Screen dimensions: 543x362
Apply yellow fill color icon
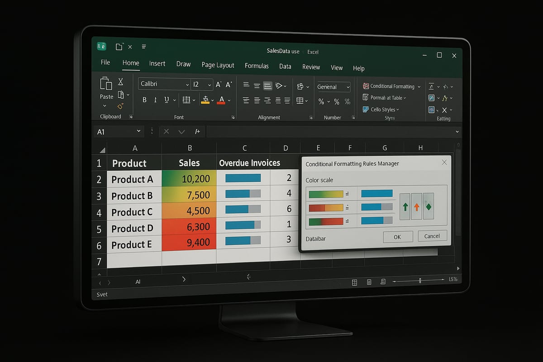205,100
